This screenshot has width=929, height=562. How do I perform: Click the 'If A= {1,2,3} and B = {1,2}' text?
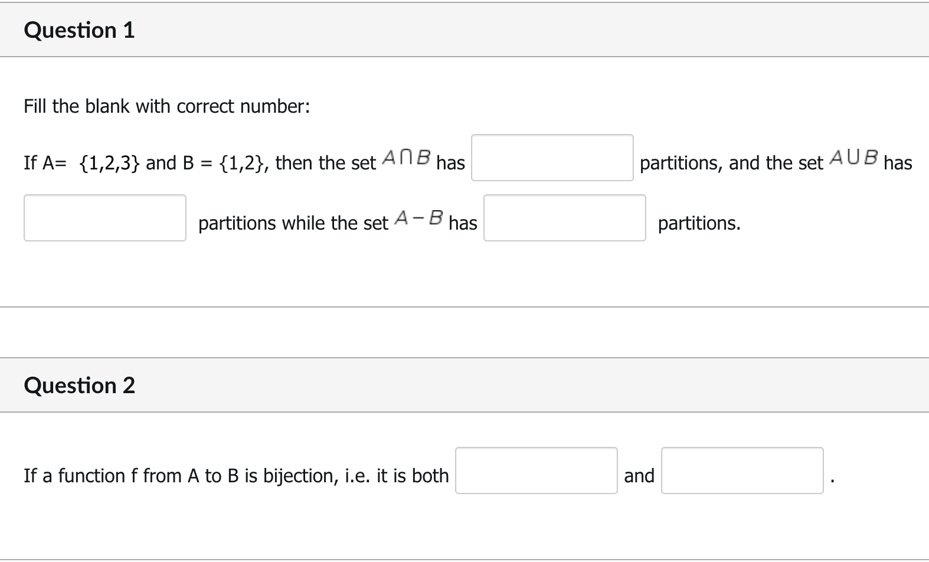tap(145, 163)
